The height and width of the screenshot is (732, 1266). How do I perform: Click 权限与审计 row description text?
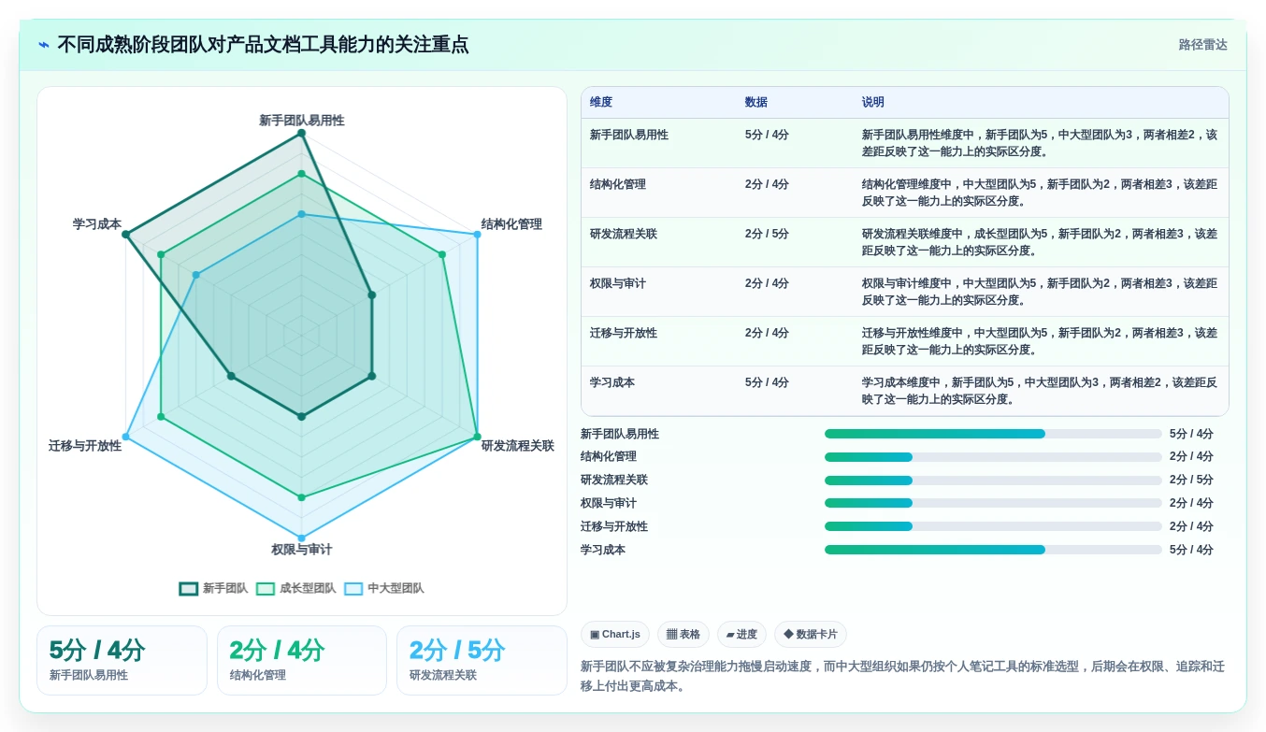tap(1040, 292)
